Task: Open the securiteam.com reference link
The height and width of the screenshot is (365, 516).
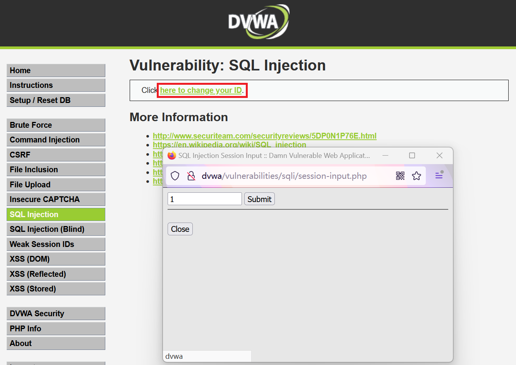Action: [264, 136]
